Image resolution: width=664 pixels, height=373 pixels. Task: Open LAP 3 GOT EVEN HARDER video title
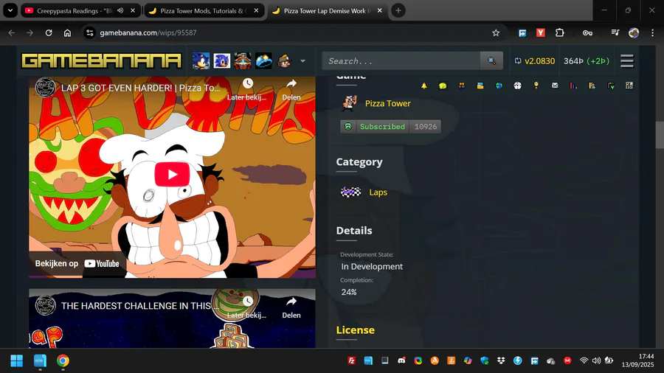tap(141, 88)
